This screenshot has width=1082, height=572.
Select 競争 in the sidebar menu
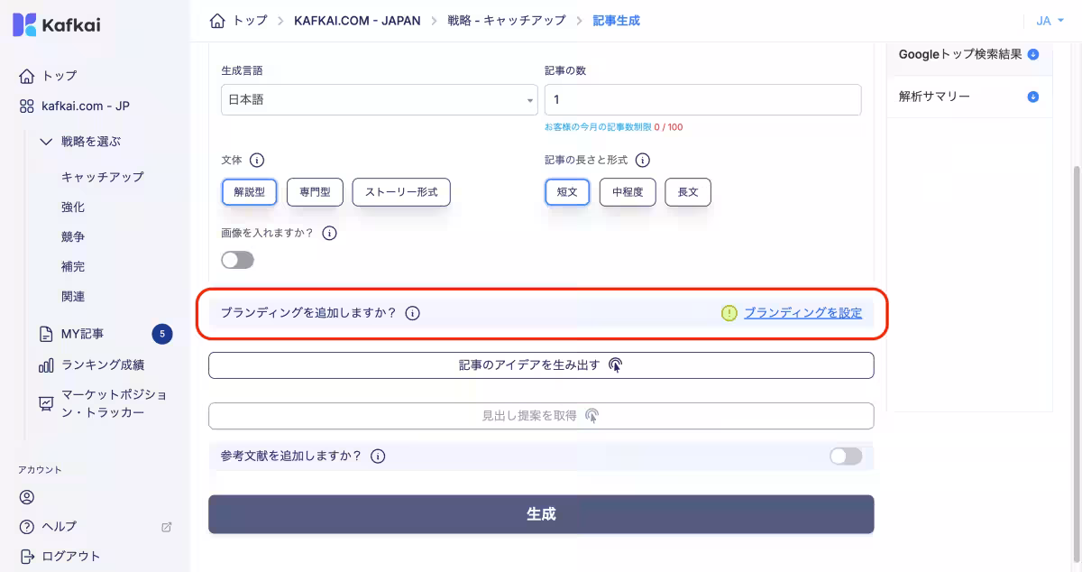pos(72,236)
